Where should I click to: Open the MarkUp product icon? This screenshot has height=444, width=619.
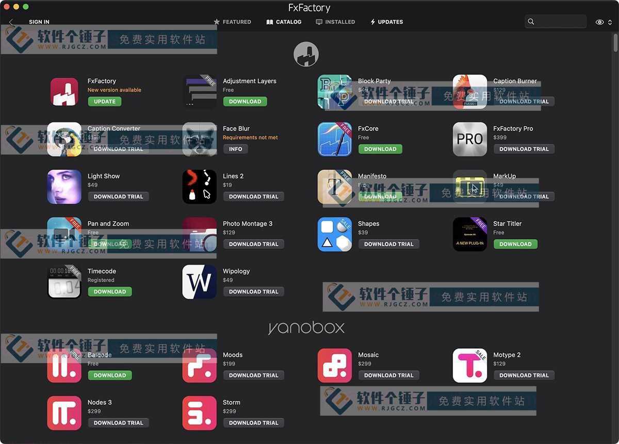[x=470, y=186]
